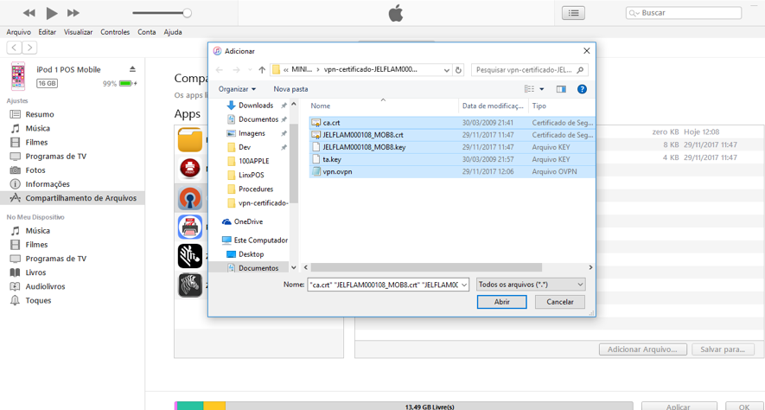Select the iPod device icon

(x=18, y=76)
